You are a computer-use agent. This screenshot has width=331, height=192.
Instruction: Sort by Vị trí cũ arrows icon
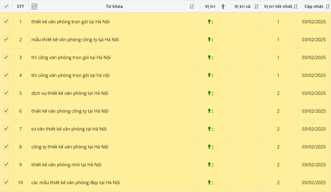point(256,6)
